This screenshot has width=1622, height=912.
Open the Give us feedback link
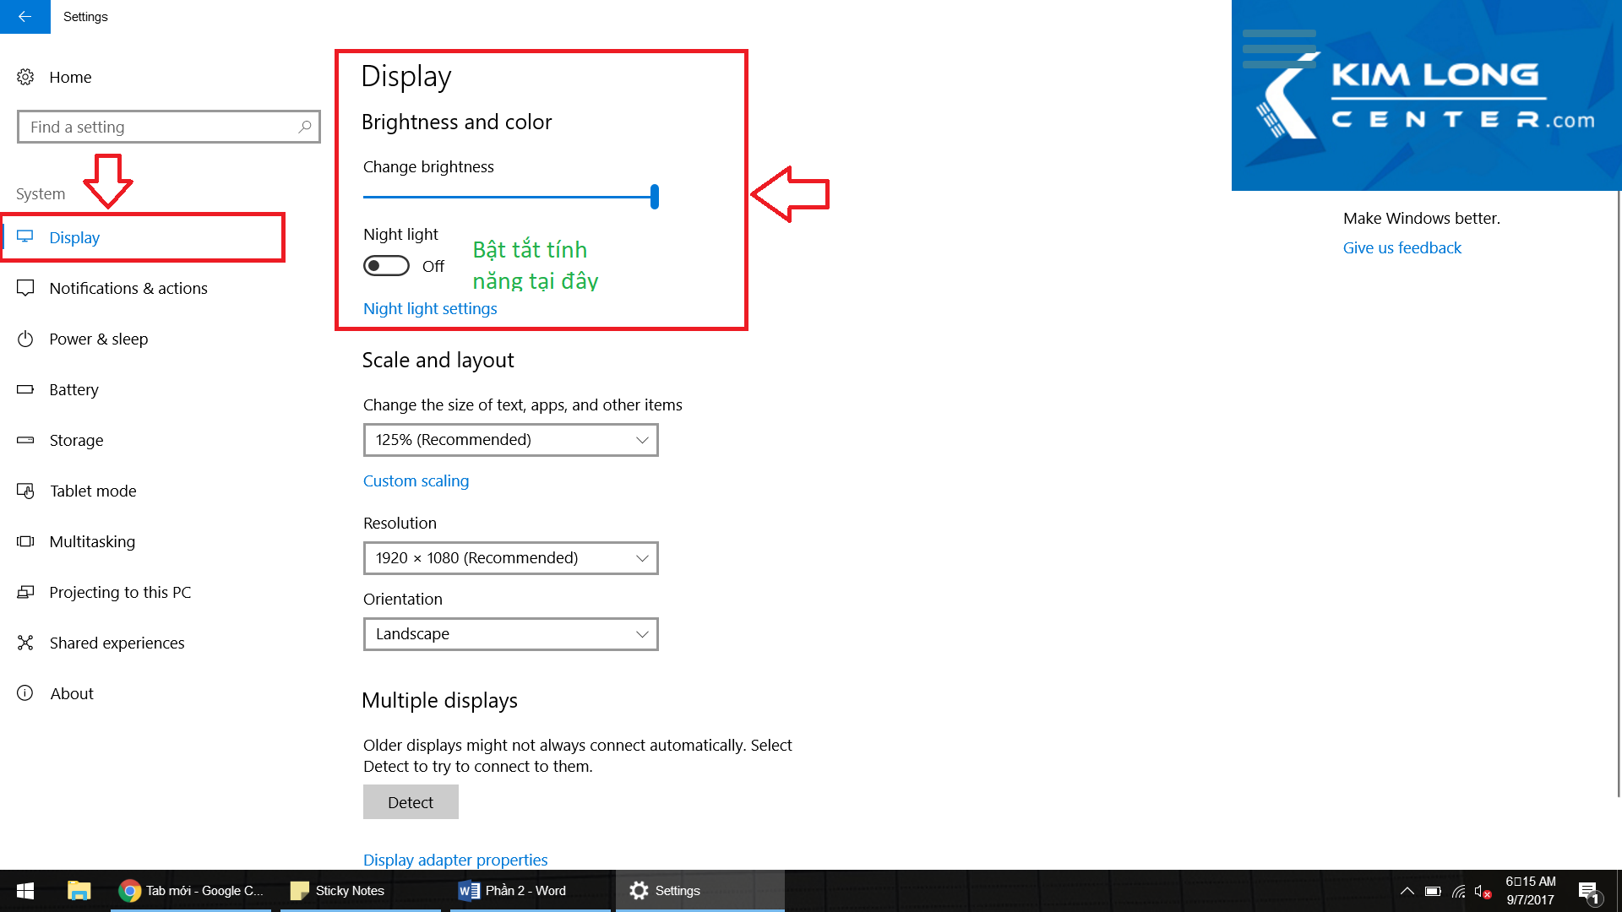click(x=1402, y=247)
